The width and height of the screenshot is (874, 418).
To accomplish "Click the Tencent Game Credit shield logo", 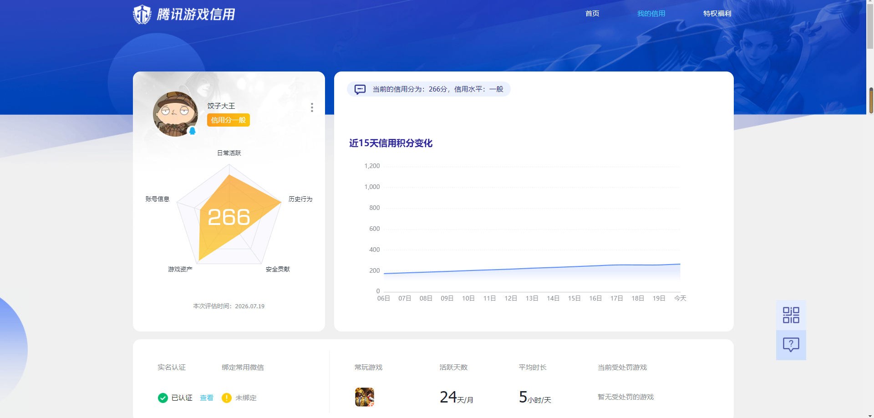I will 142,14.
